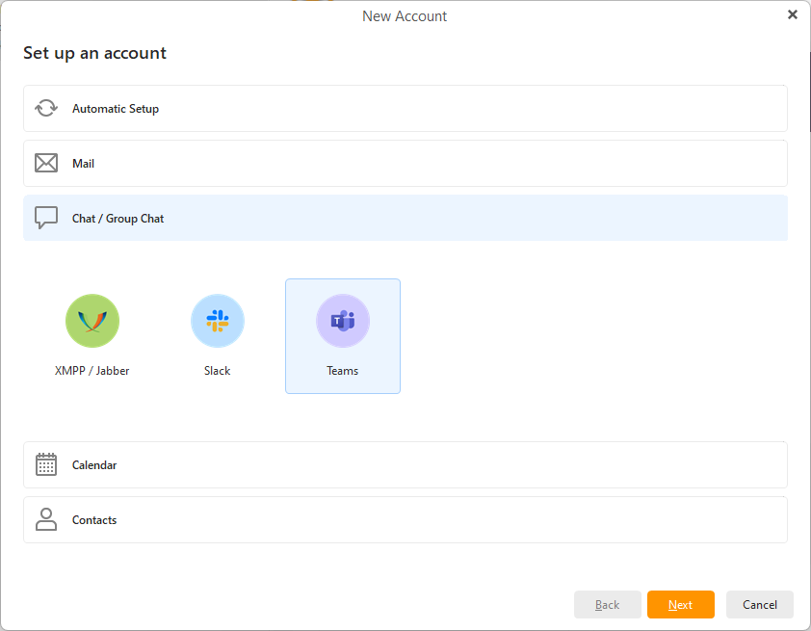
Task: Click the Contacts person icon
Action: [46, 519]
